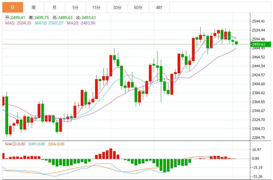Click the 2384.62 price axis label
Screen dimensions: 273x180
click(258, 93)
